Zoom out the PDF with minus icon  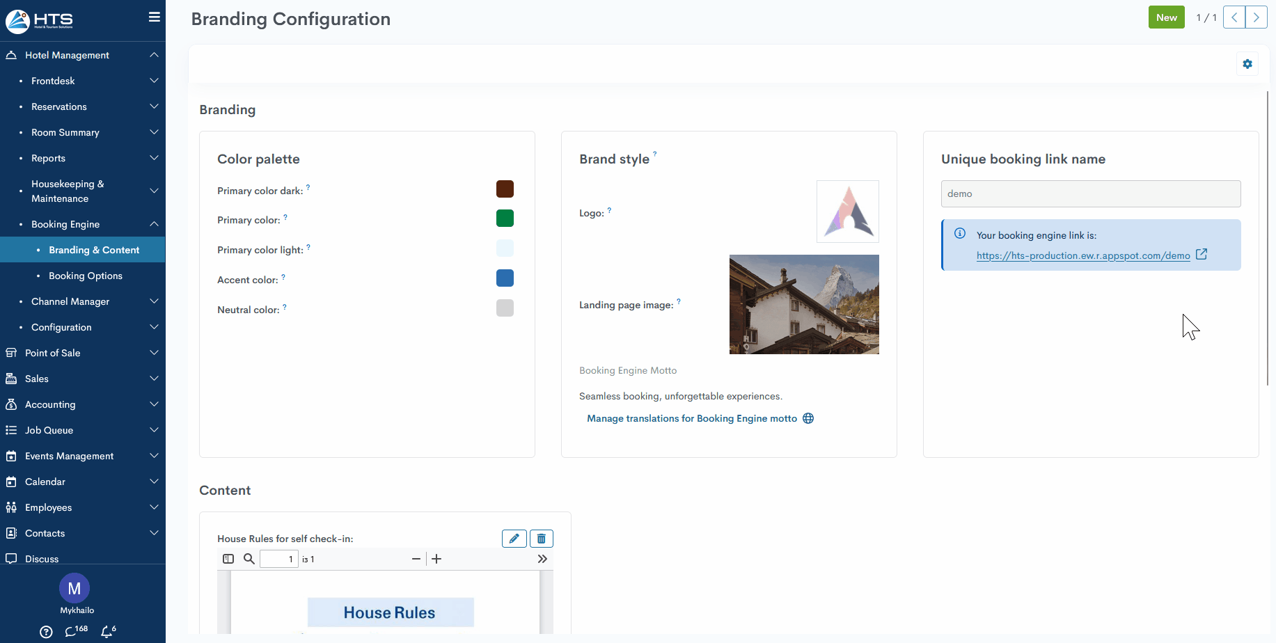click(x=416, y=559)
